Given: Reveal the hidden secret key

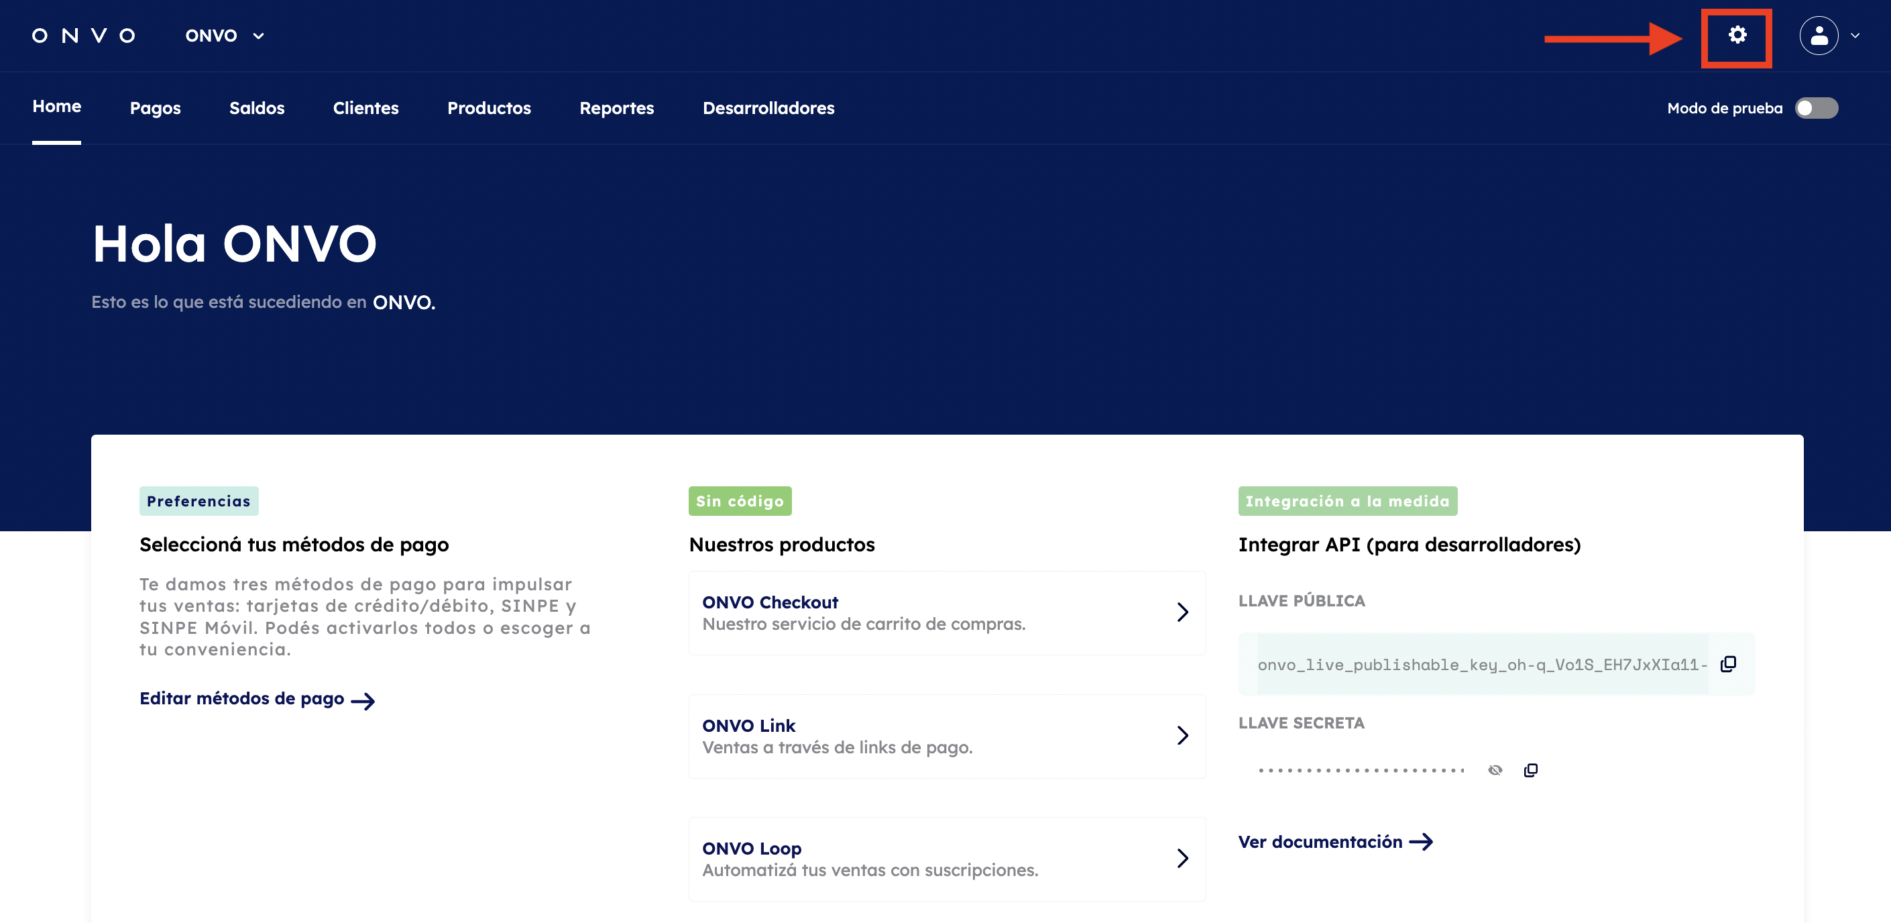Looking at the screenshot, I should pos(1495,770).
